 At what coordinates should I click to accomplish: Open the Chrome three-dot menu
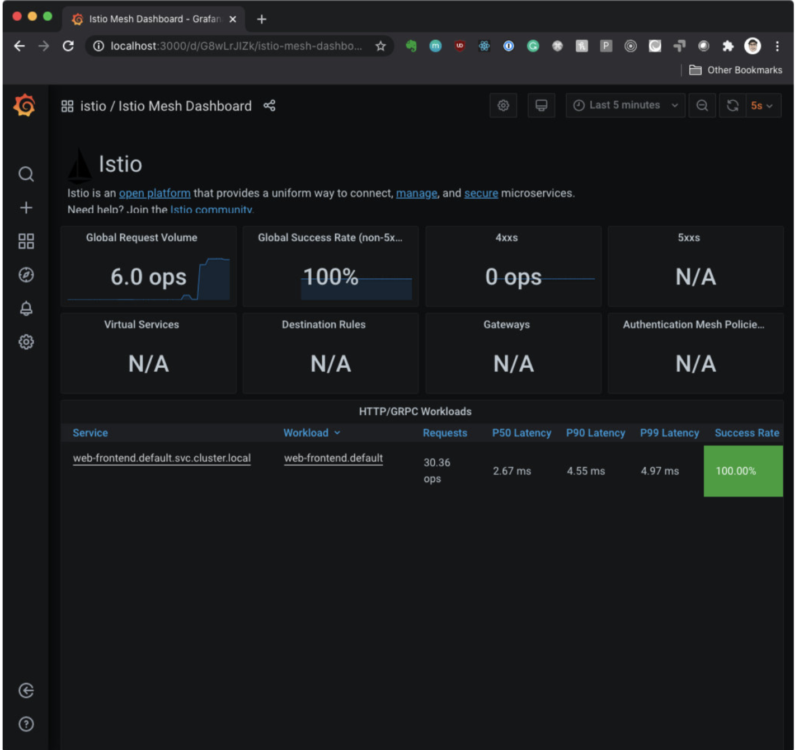tap(777, 46)
